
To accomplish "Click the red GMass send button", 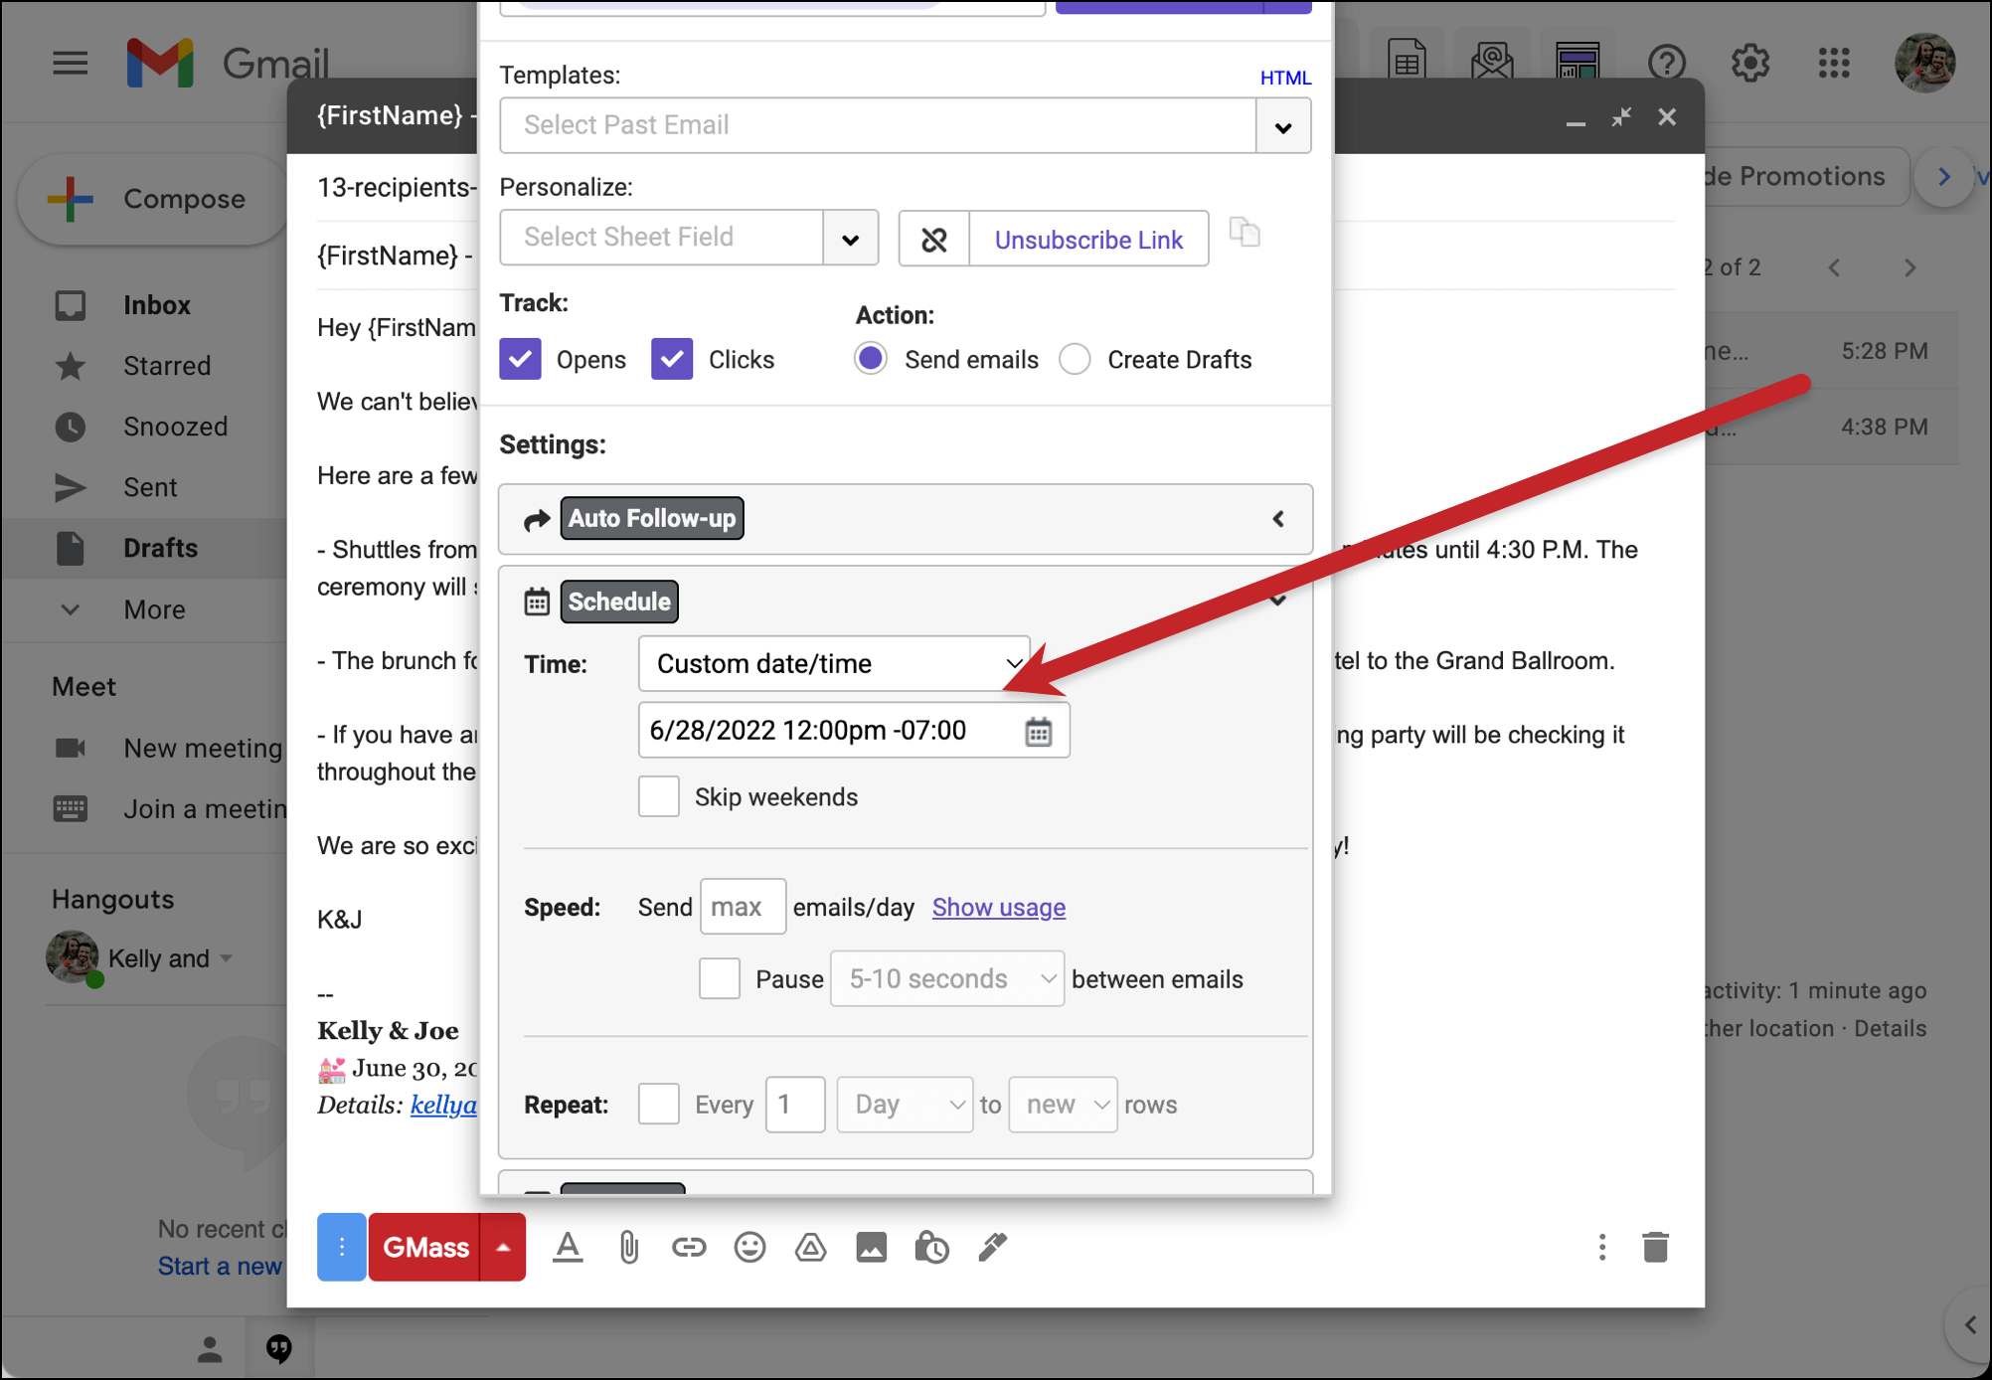I will pos(424,1247).
